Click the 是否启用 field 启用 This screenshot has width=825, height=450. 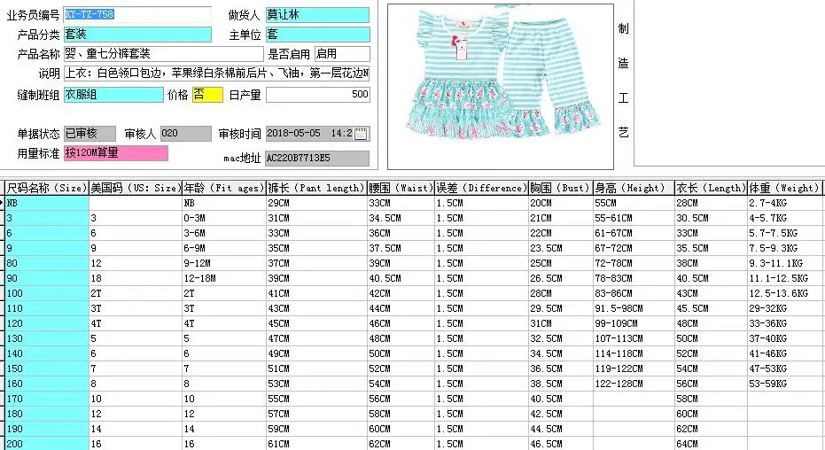tap(342, 54)
